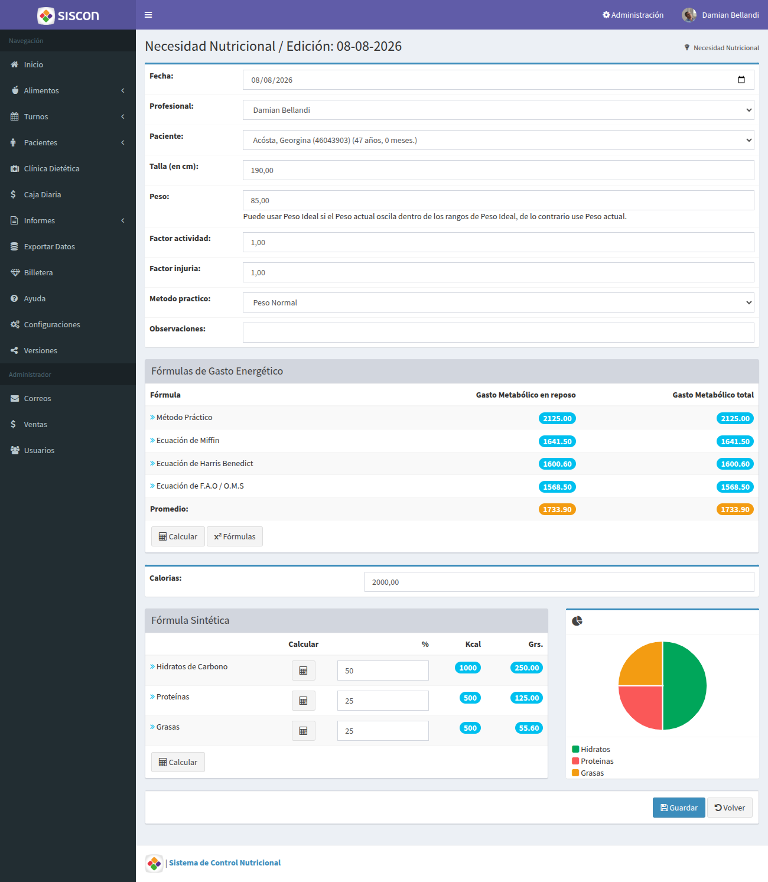Expand the Informes sidebar menu
The image size is (768, 882).
68,220
